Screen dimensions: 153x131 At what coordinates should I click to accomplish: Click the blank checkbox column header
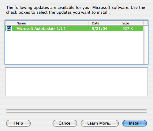pos(9,23)
